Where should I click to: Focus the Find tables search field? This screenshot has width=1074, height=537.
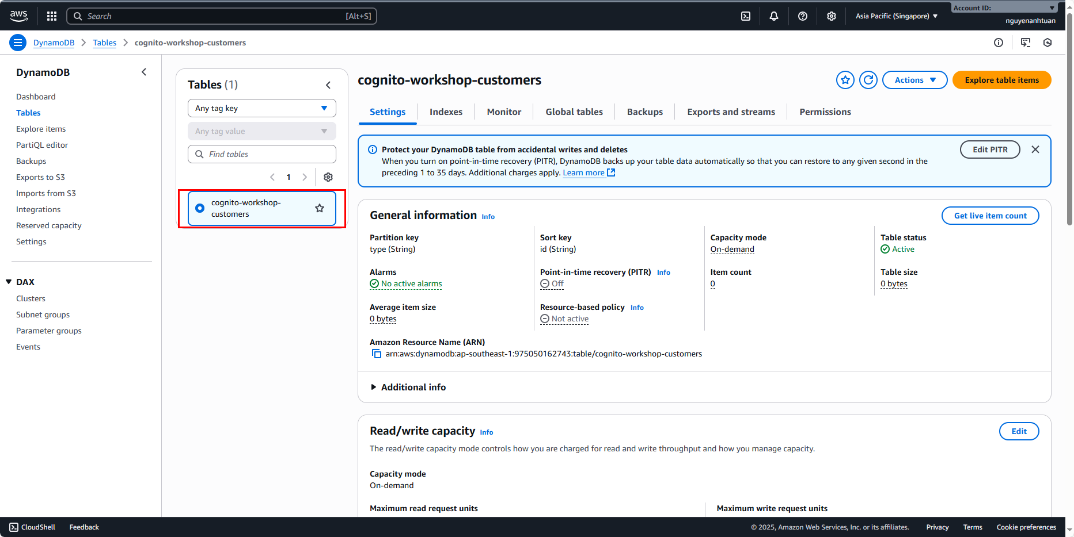click(262, 154)
